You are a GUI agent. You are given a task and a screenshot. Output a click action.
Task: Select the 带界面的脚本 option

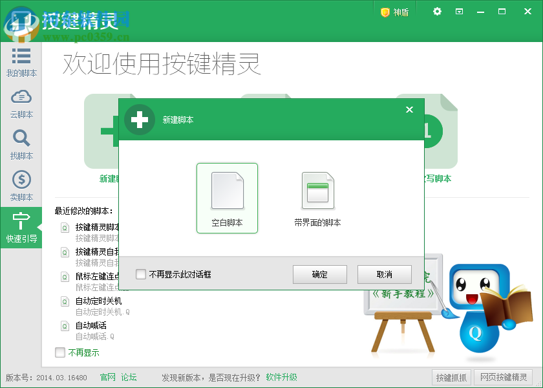click(x=317, y=200)
